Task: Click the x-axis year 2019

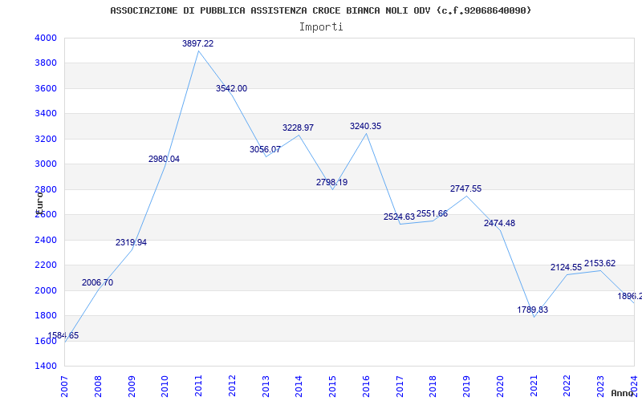Action: [x=467, y=387]
